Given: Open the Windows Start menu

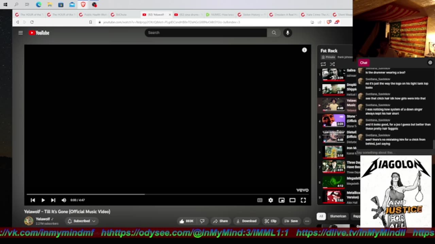Looking at the screenshot, I should (x=5, y=5).
